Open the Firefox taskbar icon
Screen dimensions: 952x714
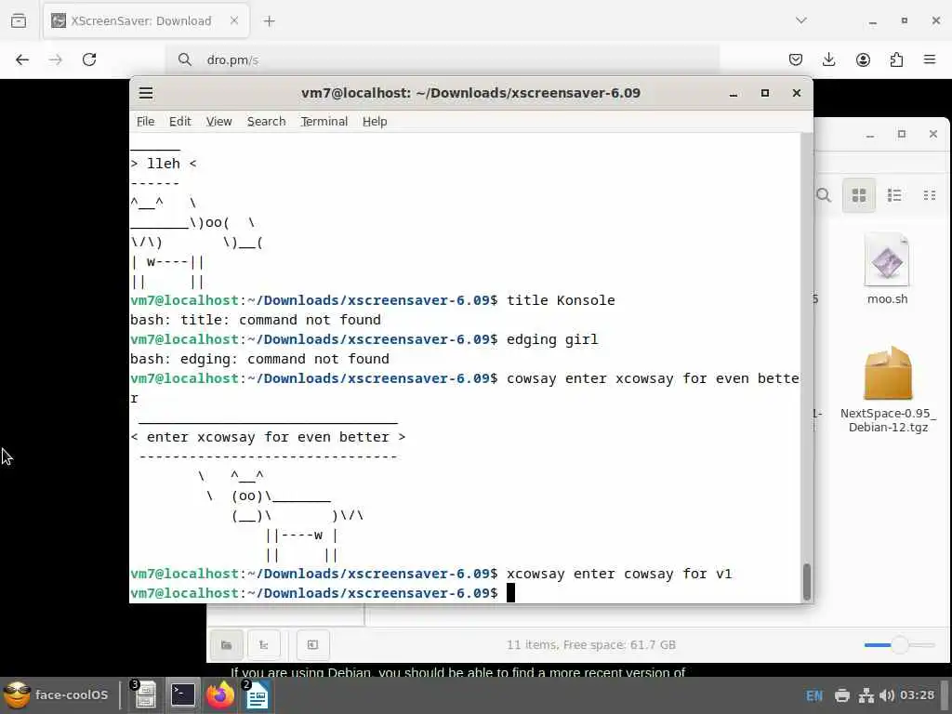pos(219,695)
